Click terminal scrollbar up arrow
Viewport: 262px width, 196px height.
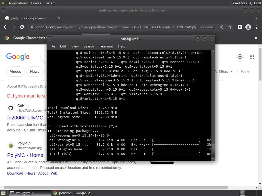click(x=213, y=52)
